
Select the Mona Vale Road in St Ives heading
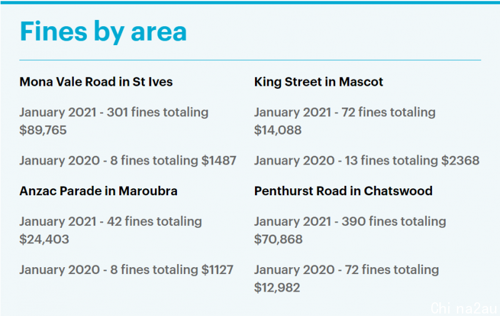coord(96,82)
